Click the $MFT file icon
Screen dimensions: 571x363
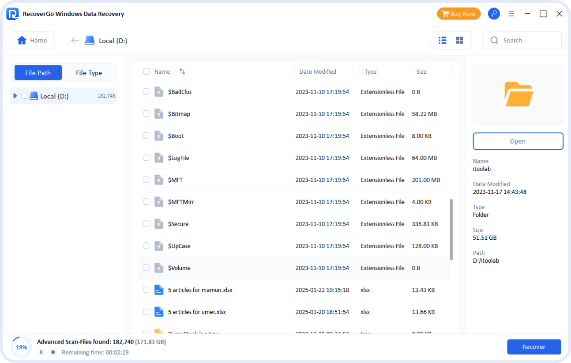(x=159, y=180)
